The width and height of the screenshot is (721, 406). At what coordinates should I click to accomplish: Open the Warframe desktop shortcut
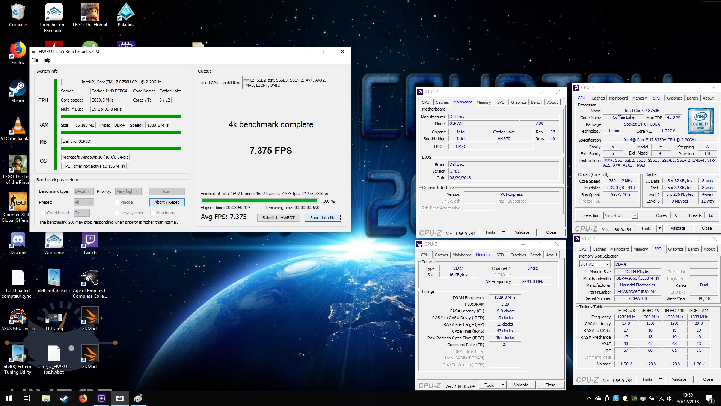click(x=54, y=243)
